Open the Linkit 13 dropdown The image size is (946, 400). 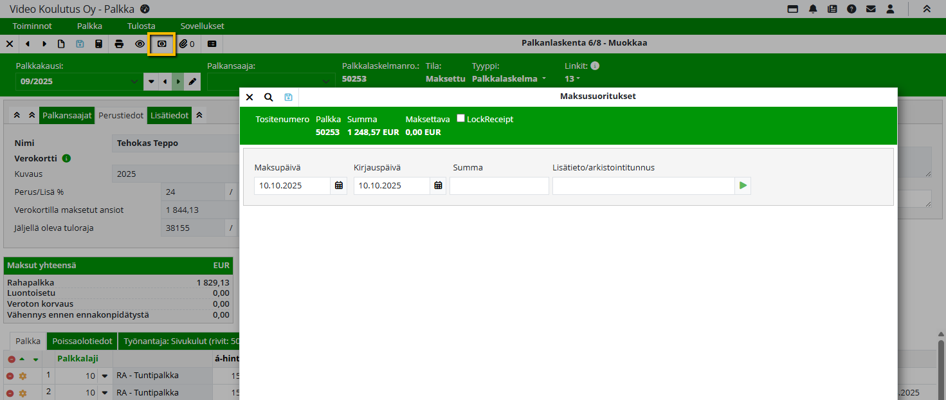572,79
